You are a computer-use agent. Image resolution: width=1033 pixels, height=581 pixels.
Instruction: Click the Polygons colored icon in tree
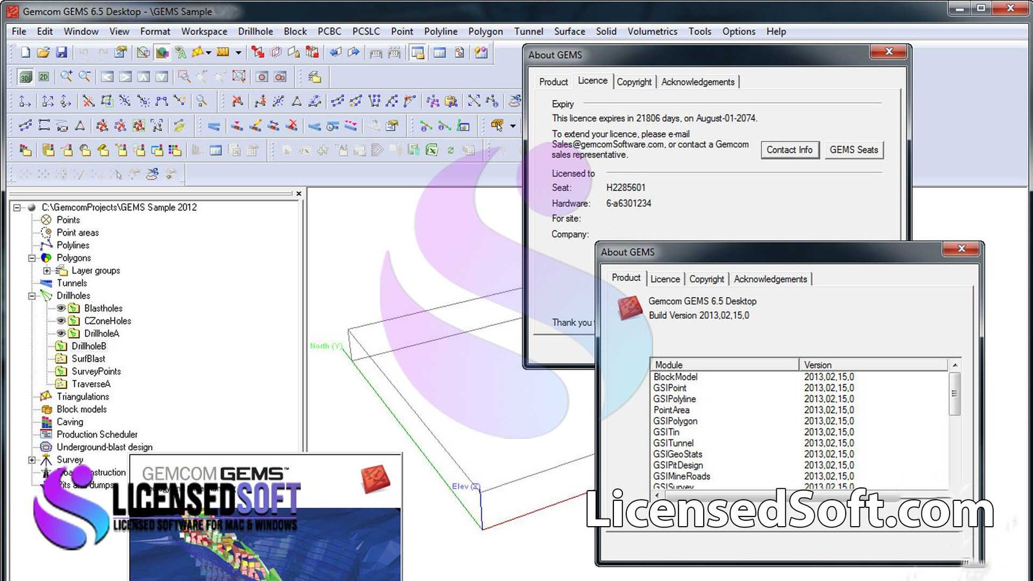[x=46, y=258]
